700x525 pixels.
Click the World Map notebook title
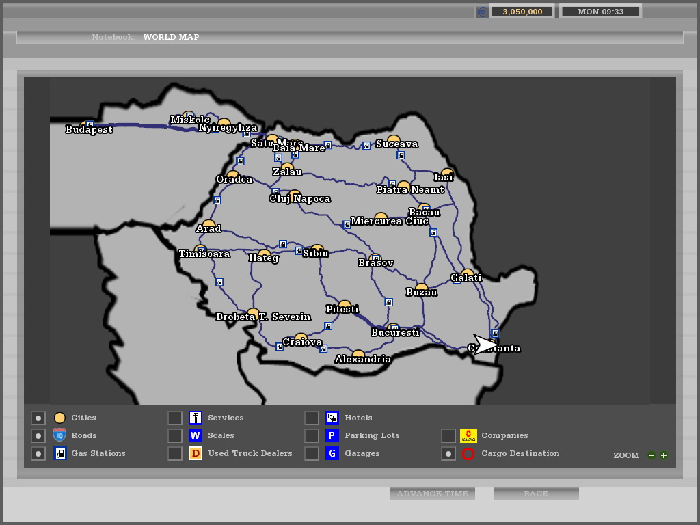coord(171,37)
